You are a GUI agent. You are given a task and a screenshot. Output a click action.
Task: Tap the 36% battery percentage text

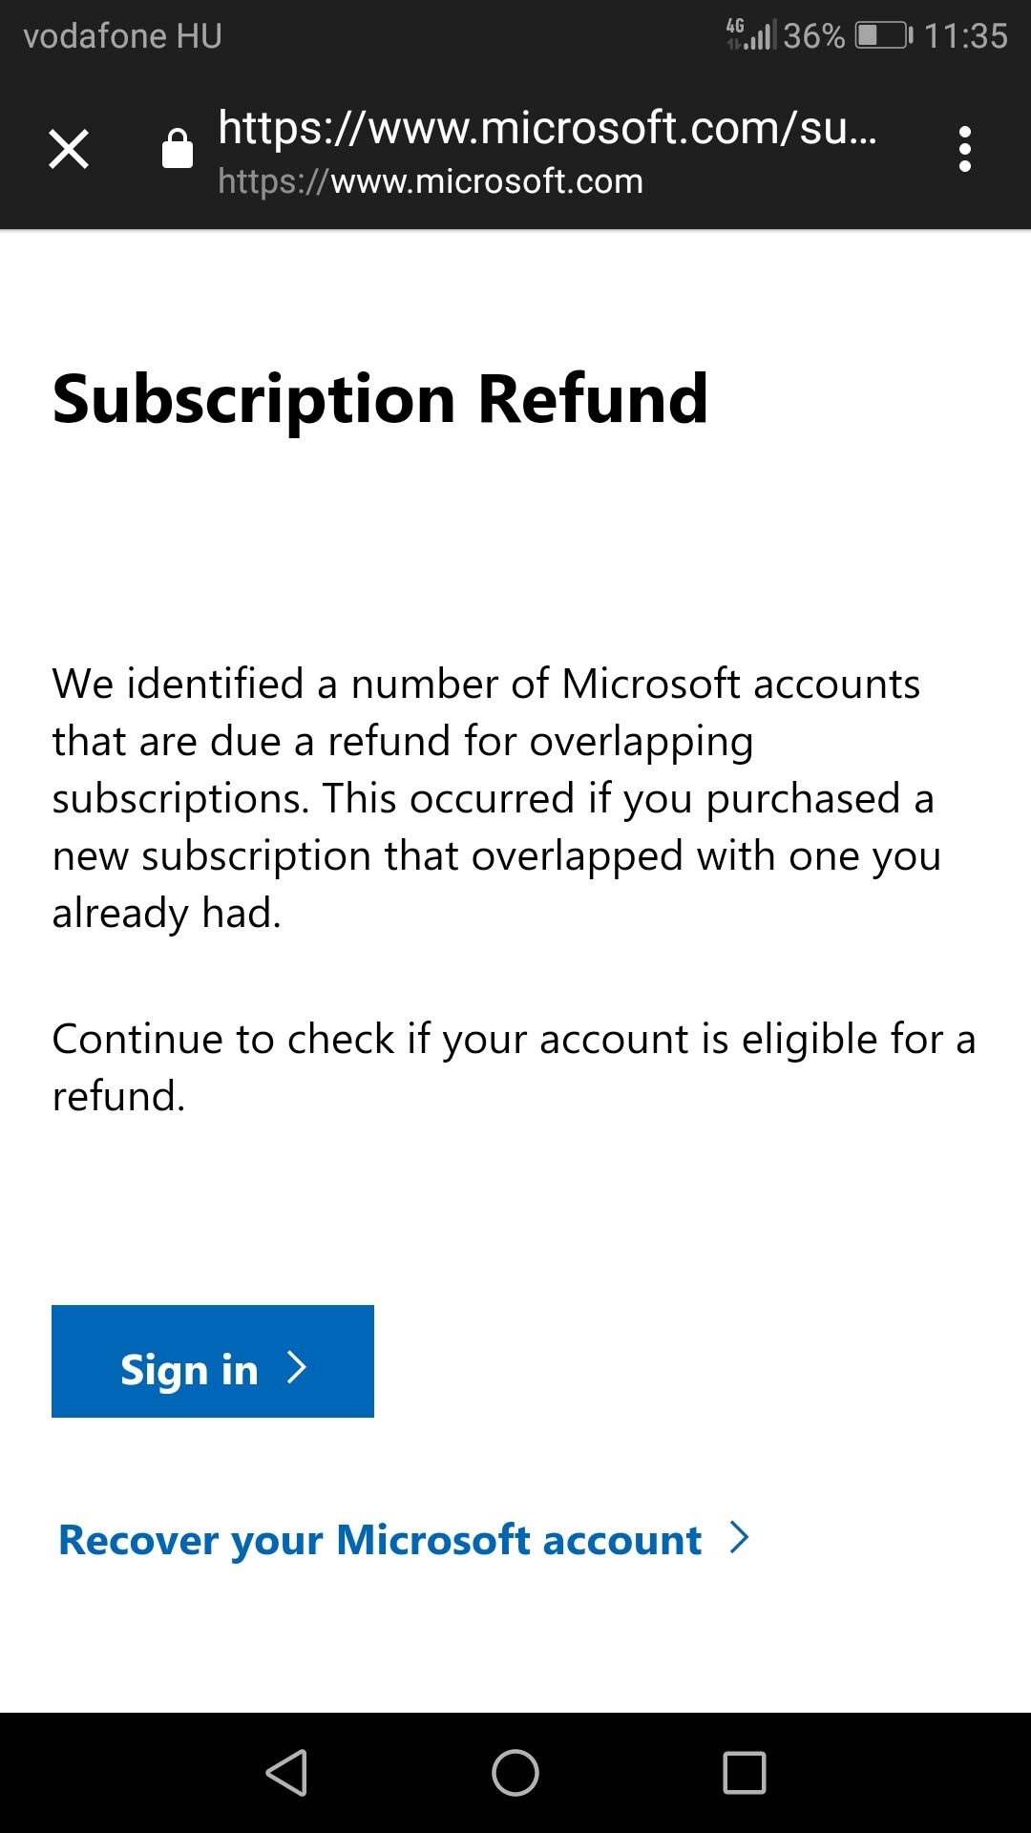[813, 36]
